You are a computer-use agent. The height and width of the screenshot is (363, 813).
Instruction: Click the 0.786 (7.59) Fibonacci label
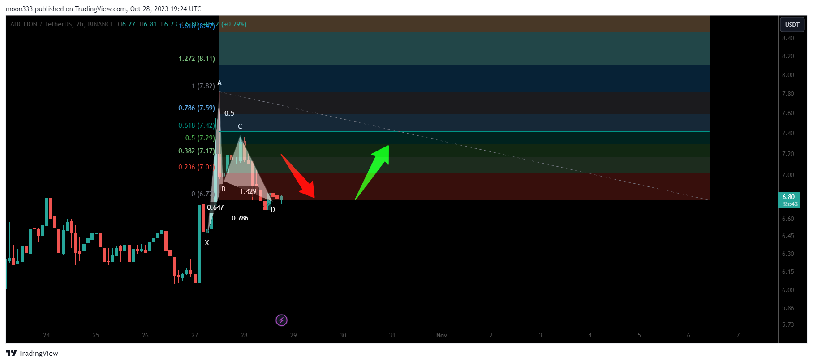[x=197, y=108]
